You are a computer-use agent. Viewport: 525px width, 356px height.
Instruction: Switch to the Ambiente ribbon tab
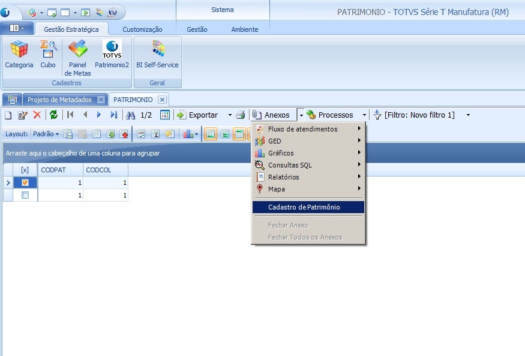tap(245, 29)
